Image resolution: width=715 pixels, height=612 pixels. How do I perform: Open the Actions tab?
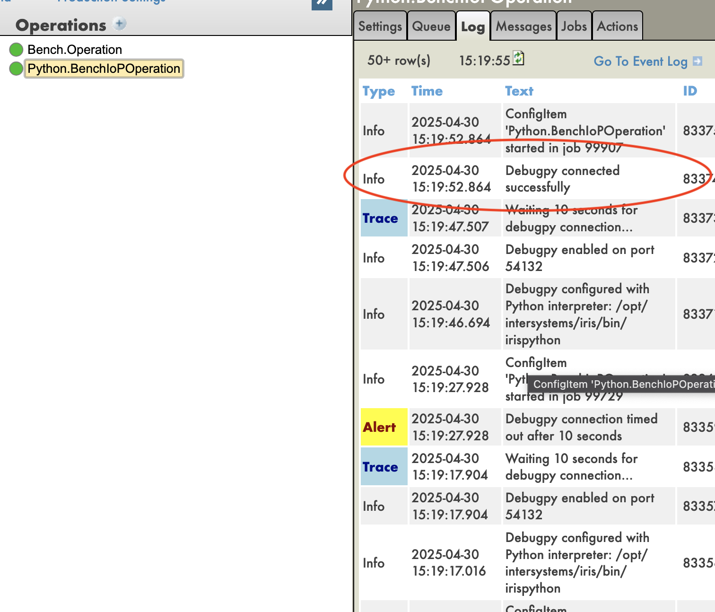pyautogui.click(x=618, y=26)
